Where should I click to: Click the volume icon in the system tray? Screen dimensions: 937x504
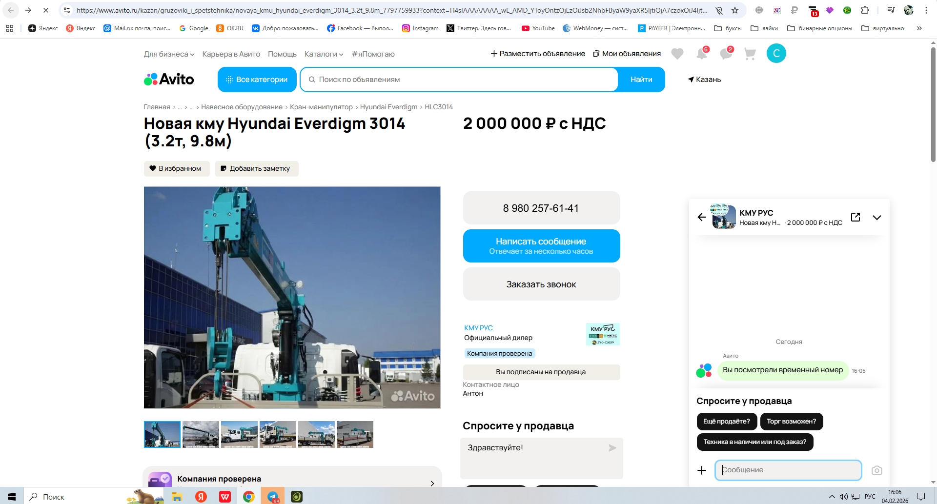tap(843, 497)
